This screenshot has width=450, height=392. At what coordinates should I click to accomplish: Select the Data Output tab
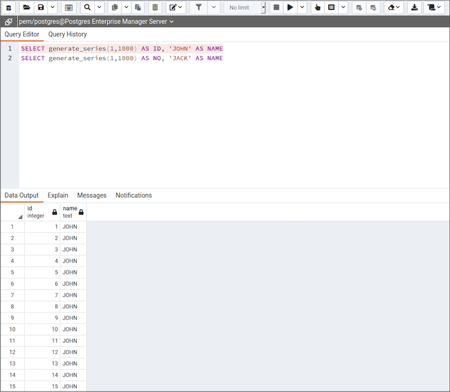pos(21,195)
